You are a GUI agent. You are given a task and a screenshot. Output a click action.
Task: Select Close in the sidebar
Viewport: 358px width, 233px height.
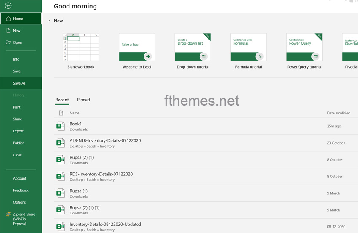(21, 155)
